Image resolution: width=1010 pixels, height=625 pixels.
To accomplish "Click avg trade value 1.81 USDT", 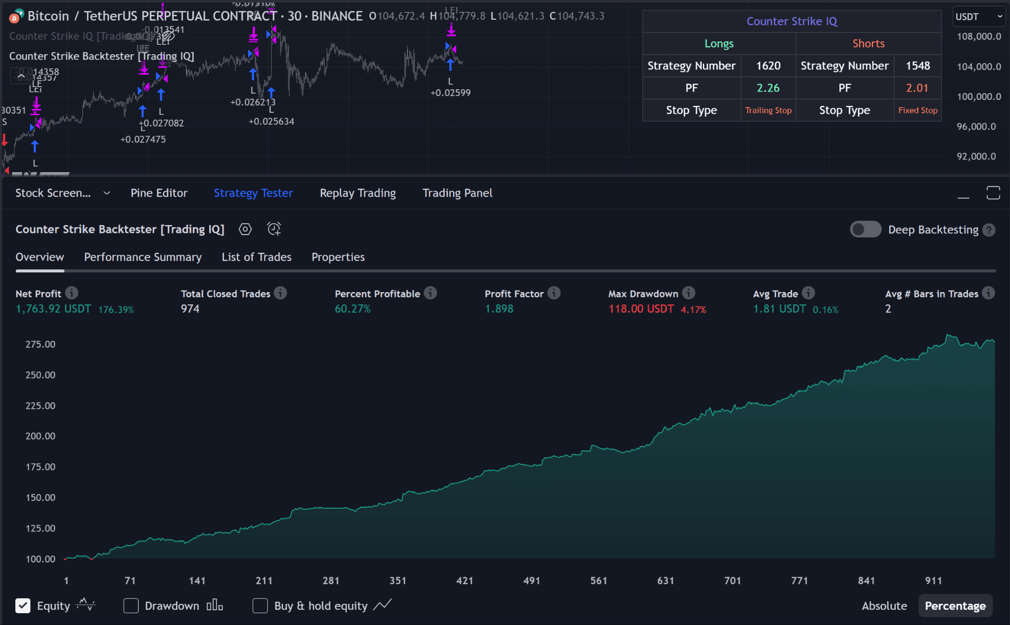I will tap(780, 309).
